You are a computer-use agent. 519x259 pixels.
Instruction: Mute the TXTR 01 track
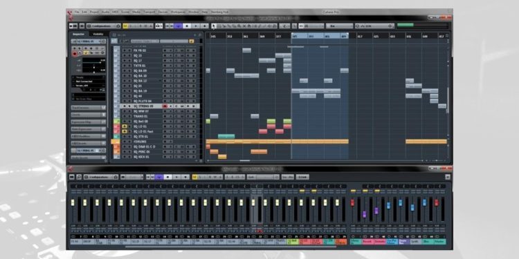click(x=125, y=66)
